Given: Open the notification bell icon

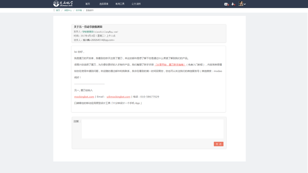Looking at the screenshot, I should click(x=233, y=4).
